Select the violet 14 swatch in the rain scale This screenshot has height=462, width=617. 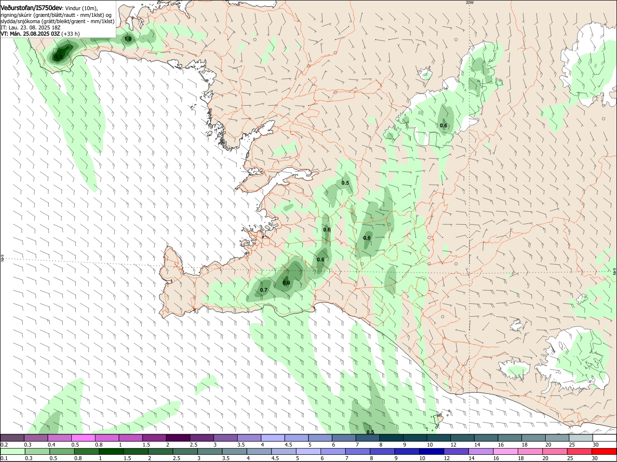pyautogui.click(x=481, y=451)
